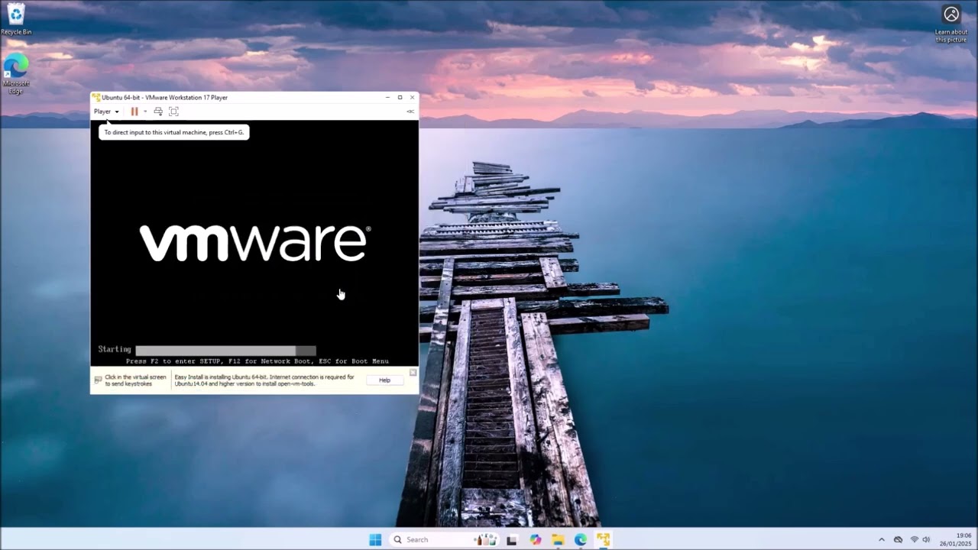Open Task View from the taskbar
Screen dimensions: 978x550
[512, 539]
